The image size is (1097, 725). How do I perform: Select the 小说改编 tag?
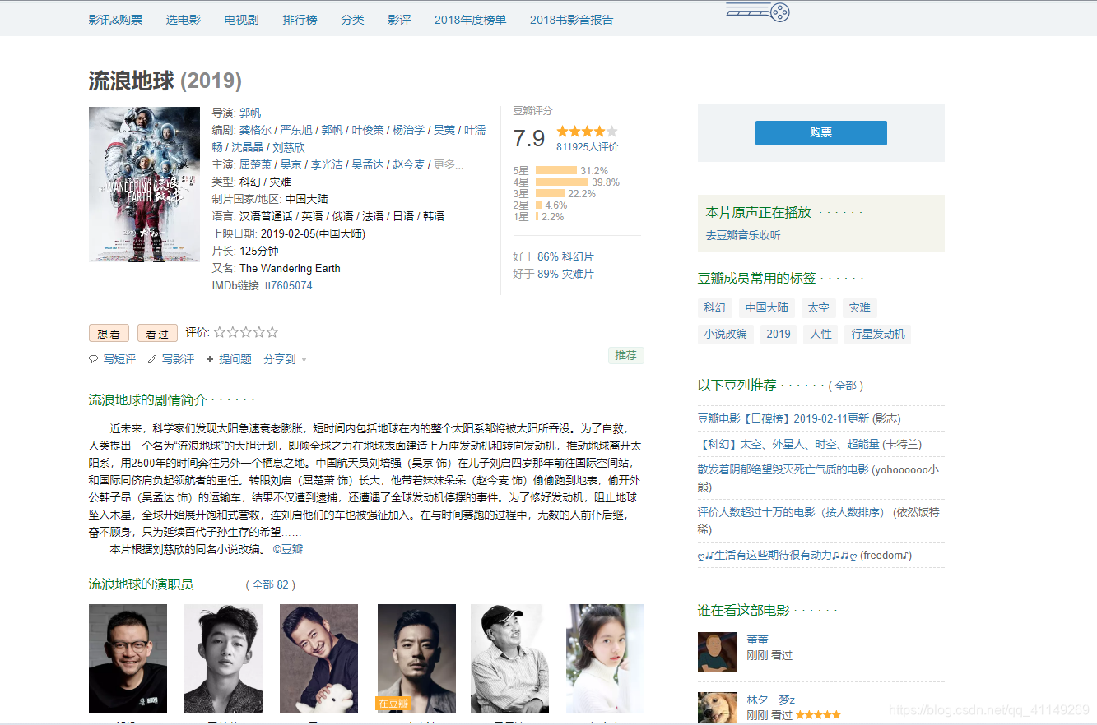click(x=726, y=334)
